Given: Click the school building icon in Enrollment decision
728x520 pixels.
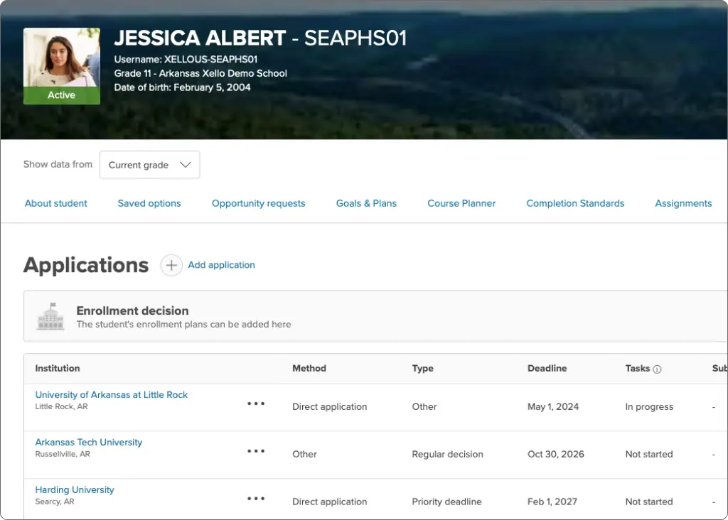Looking at the screenshot, I should pyautogui.click(x=50, y=316).
